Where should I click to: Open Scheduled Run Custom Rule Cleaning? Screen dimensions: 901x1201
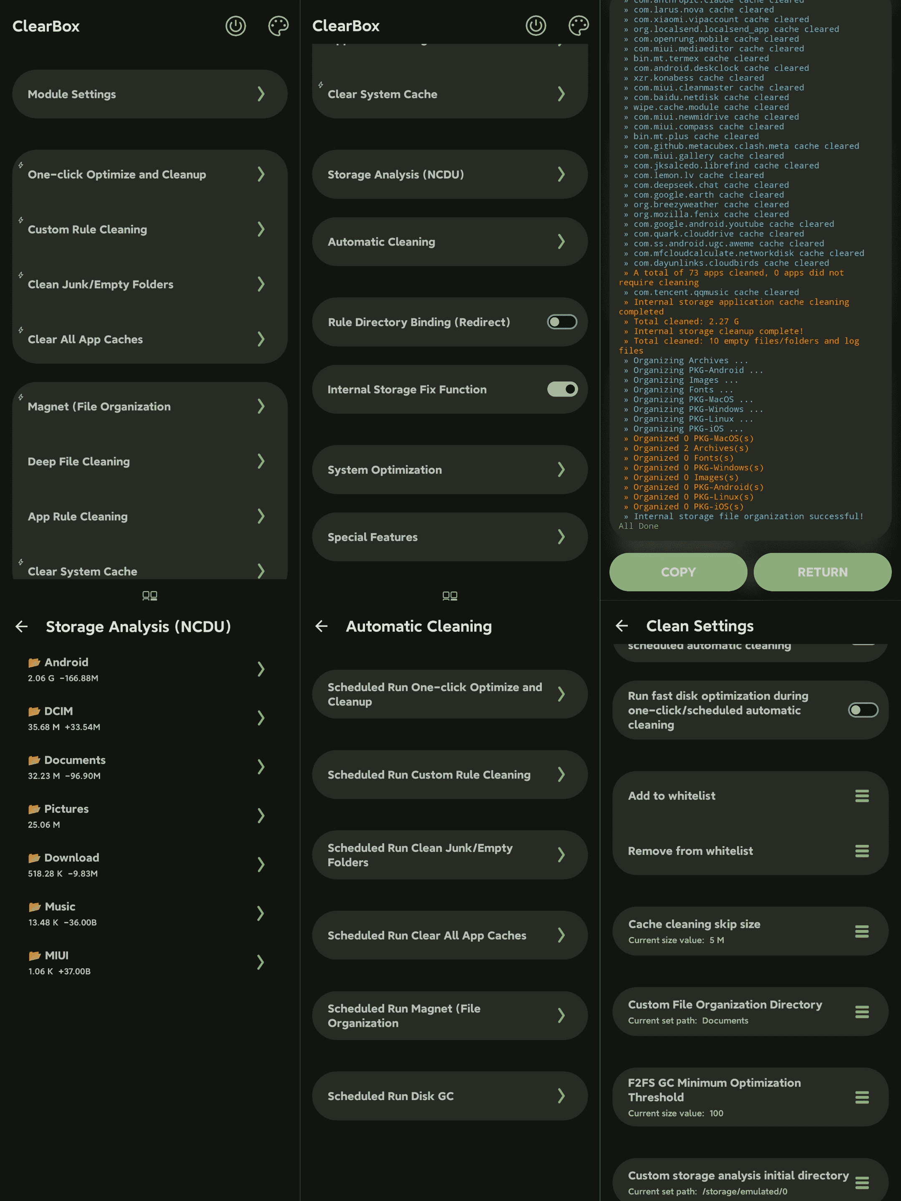click(x=450, y=775)
